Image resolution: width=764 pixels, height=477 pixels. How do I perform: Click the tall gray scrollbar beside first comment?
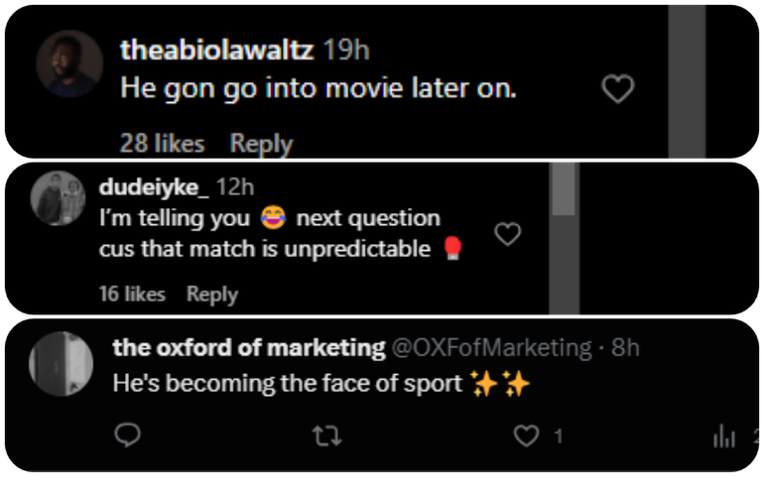(x=686, y=81)
